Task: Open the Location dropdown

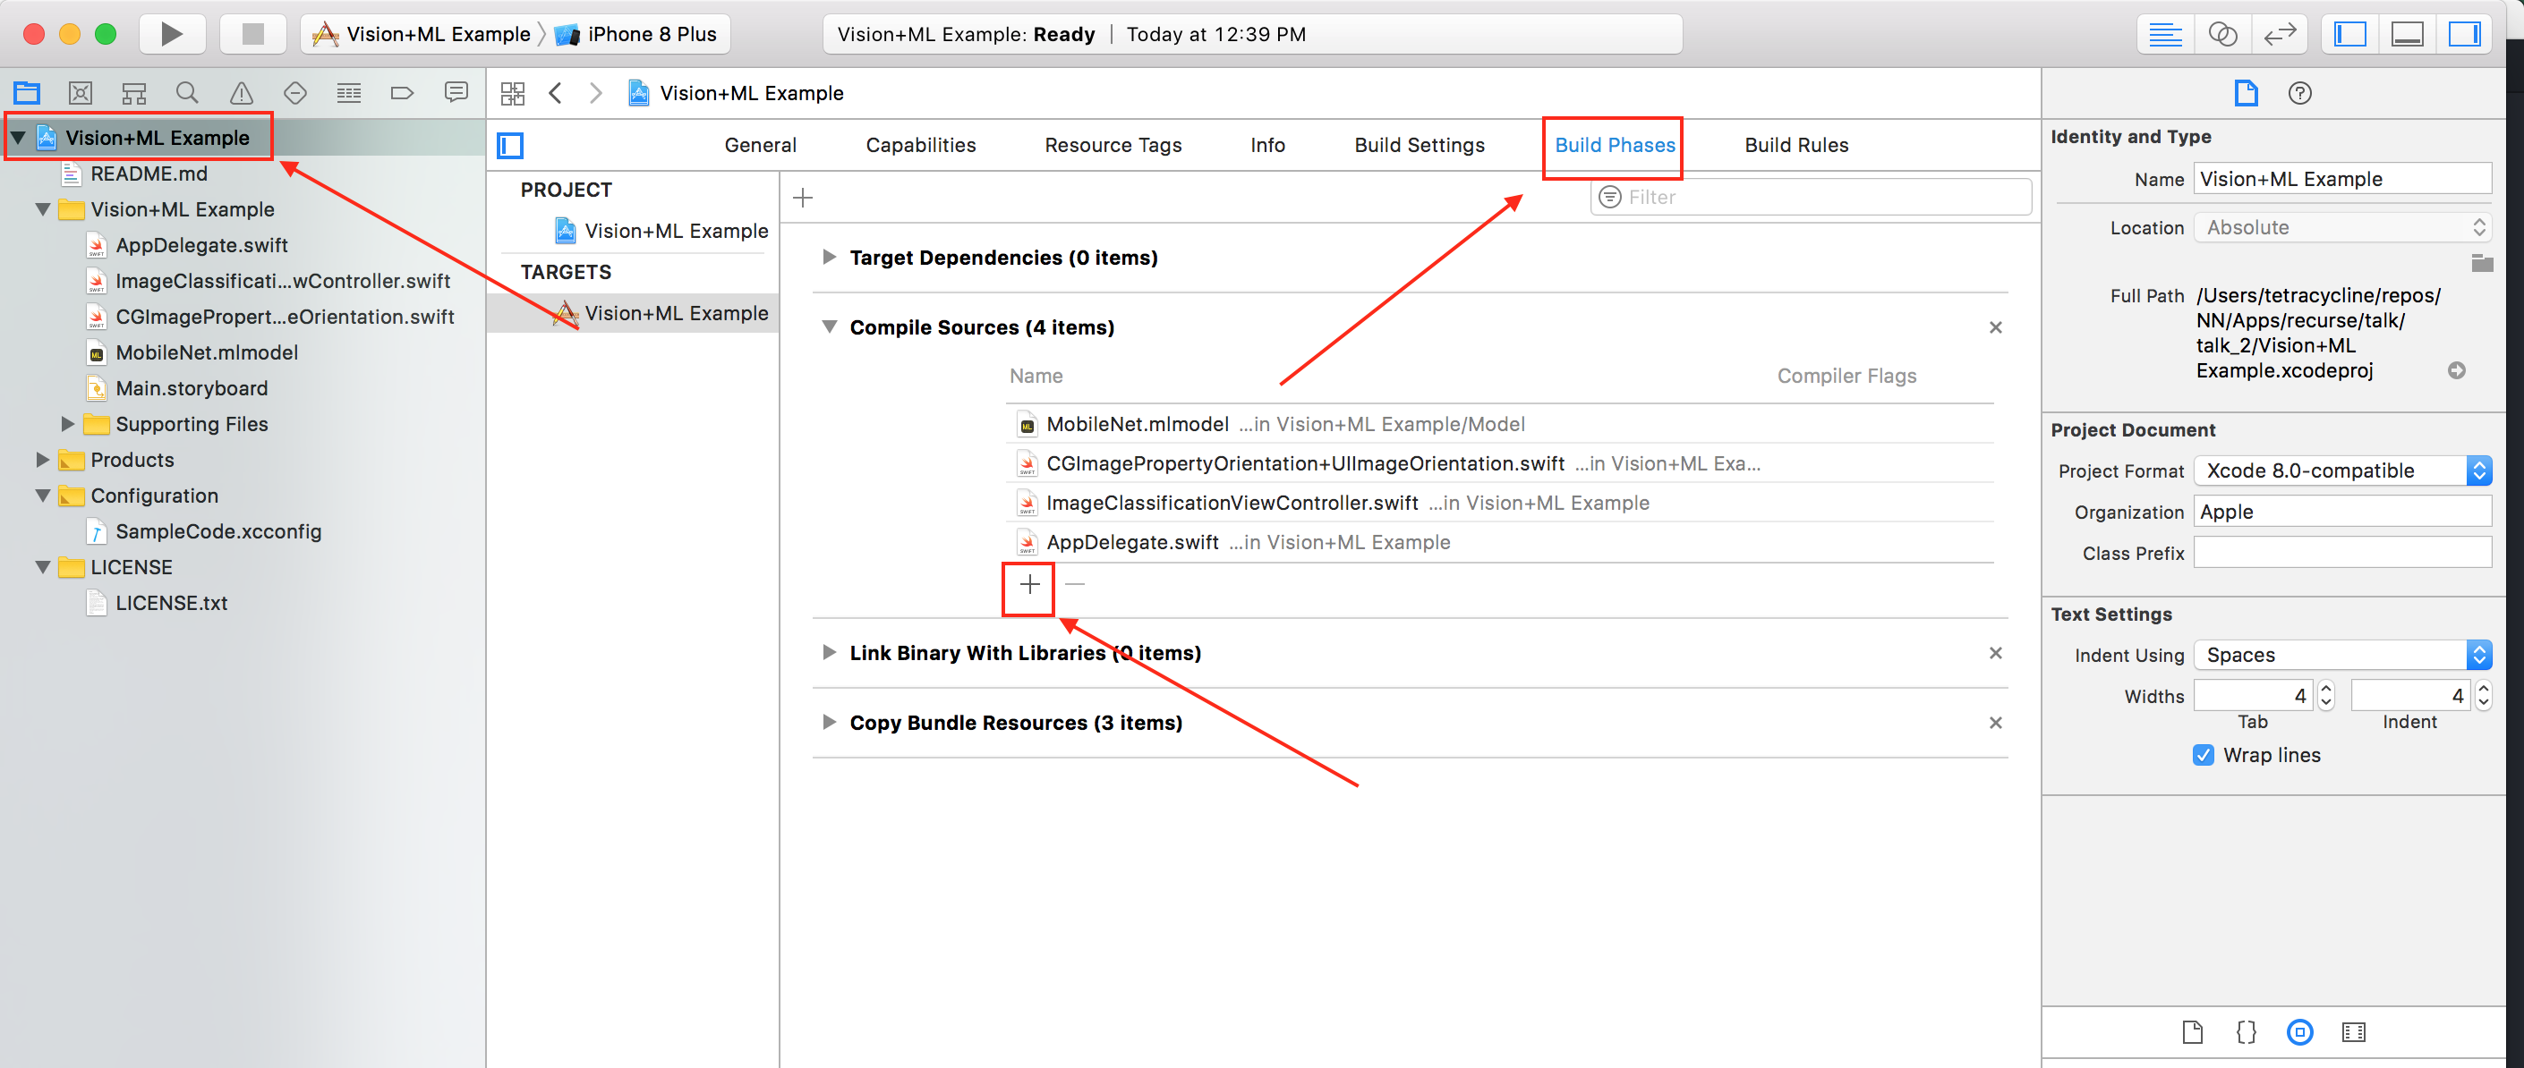Action: (2341, 227)
